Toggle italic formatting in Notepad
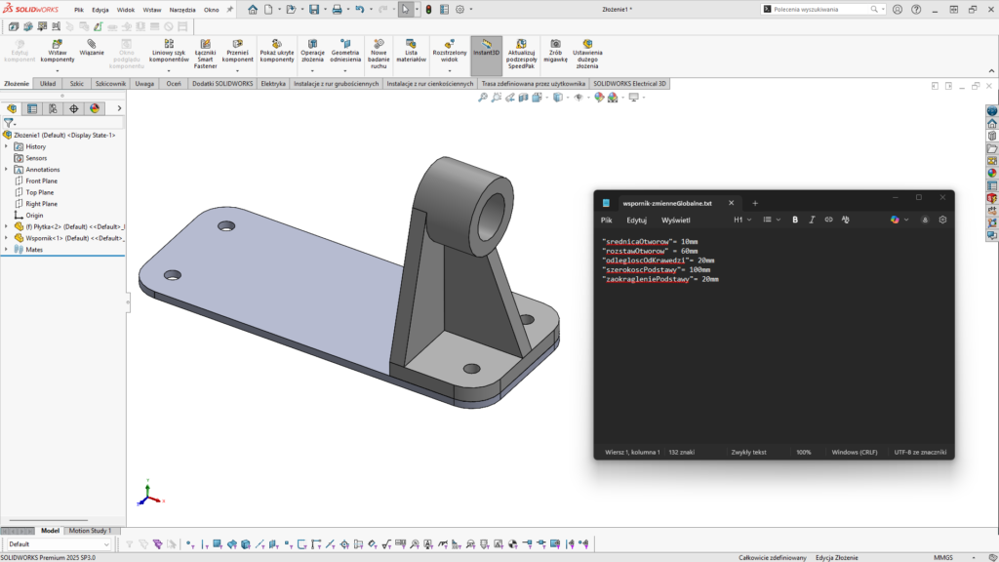999x562 pixels. pos(812,220)
